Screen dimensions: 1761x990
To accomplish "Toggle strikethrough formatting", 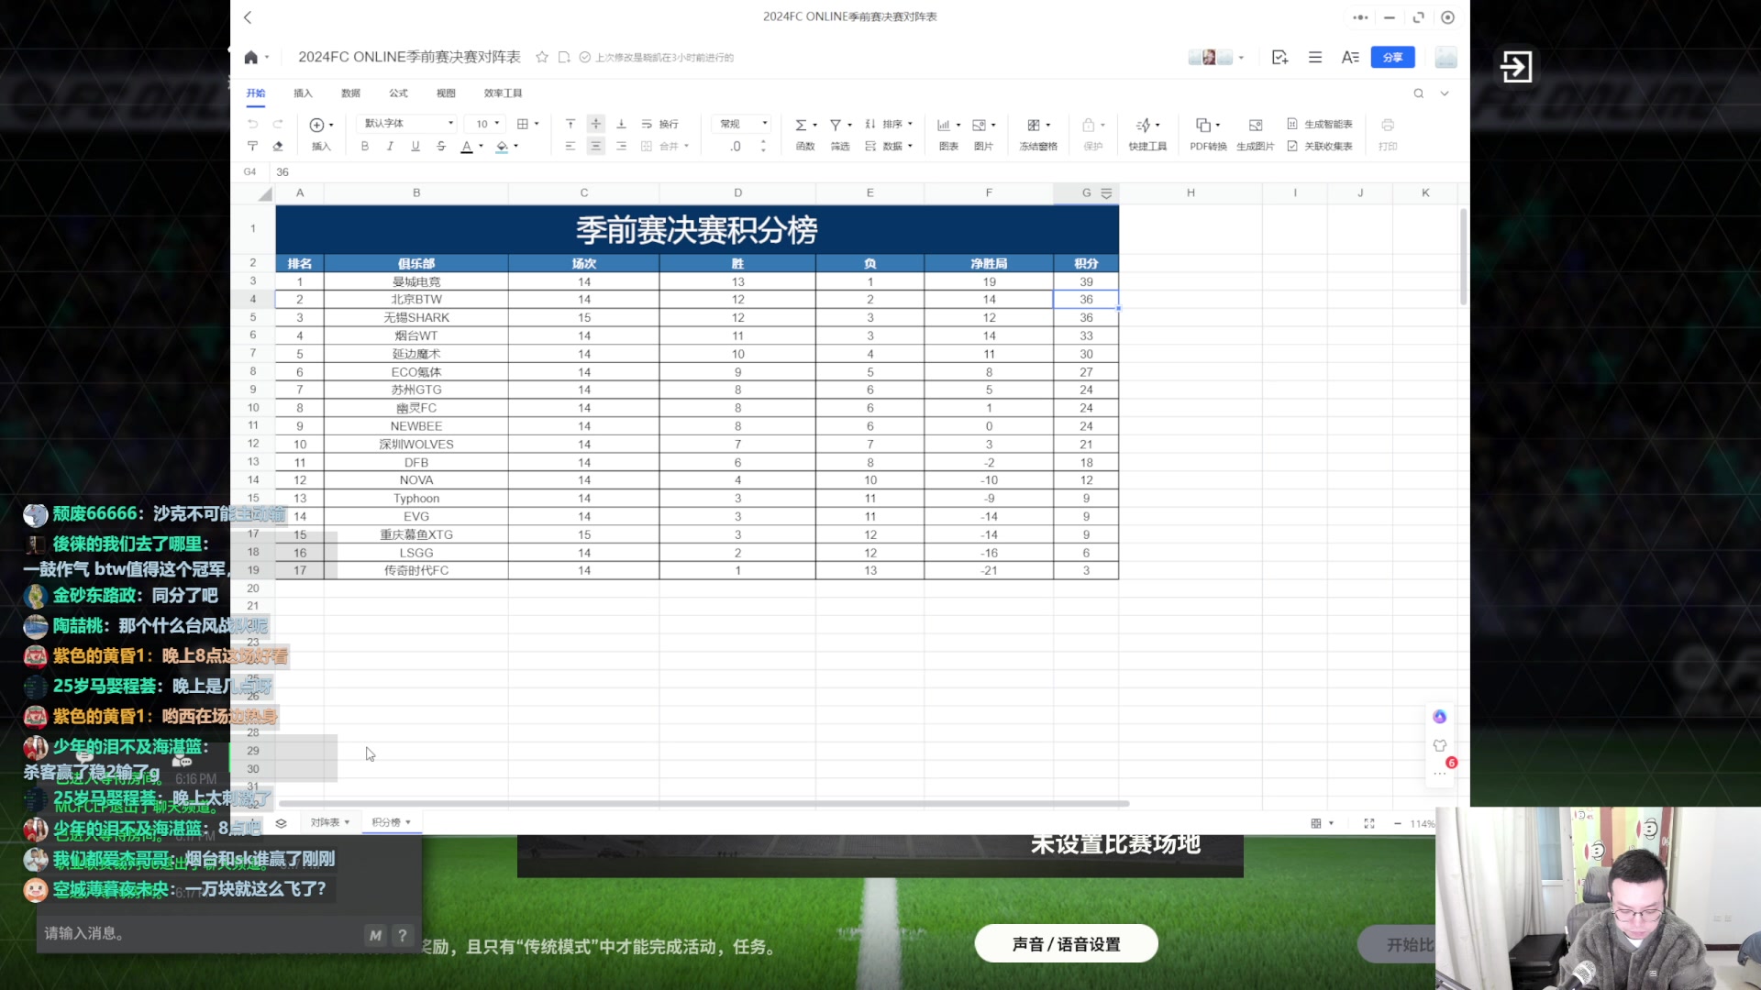I will coord(441,146).
